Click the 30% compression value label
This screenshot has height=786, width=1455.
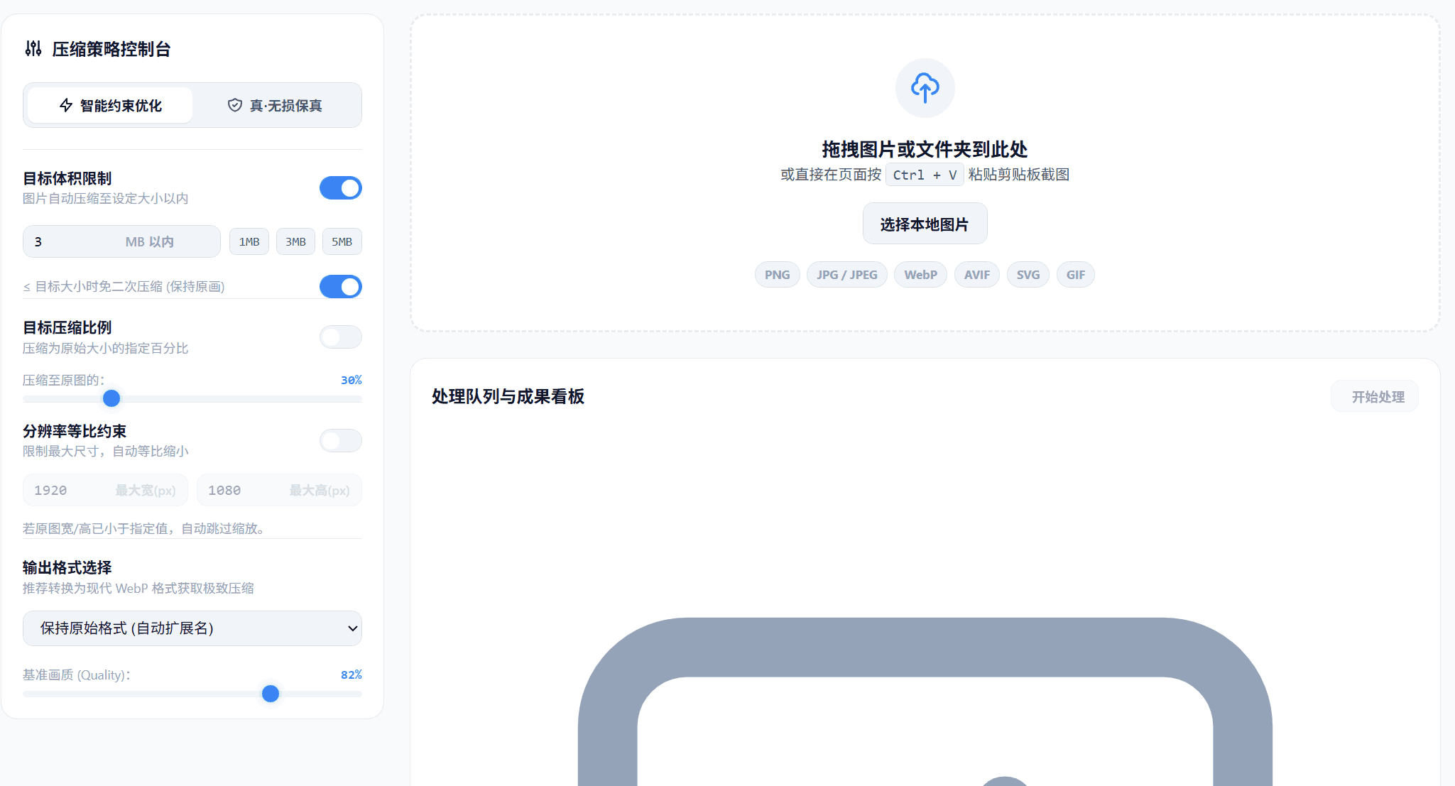[x=351, y=380]
